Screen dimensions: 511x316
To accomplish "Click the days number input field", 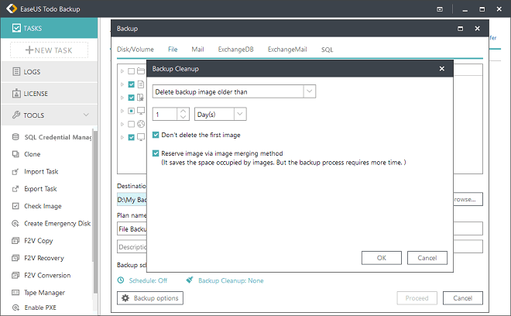I will [x=165, y=114].
